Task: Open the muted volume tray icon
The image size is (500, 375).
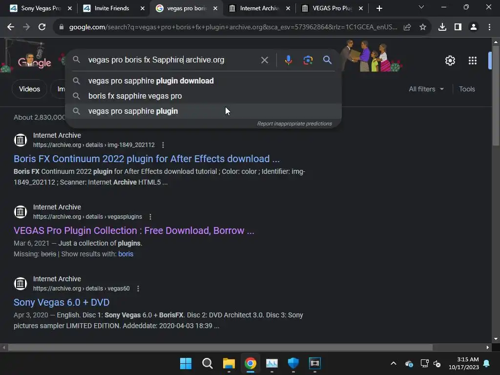Action: tap(437, 363)
